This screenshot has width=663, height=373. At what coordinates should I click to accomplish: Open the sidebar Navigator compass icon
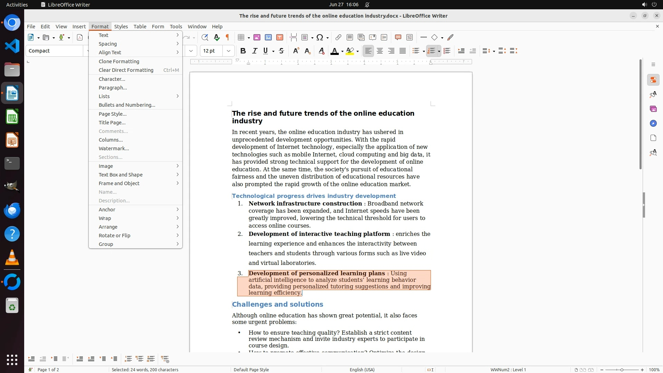(x=653, y=124)
